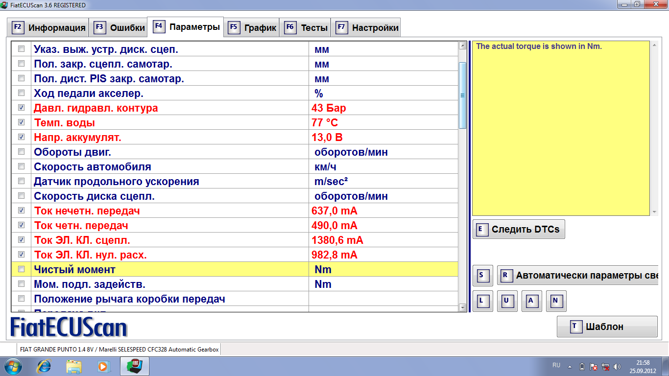The width and height of the screenshot is (669, 376).
Task: Click the volume icon in system tray
Action: click(617, 366)
